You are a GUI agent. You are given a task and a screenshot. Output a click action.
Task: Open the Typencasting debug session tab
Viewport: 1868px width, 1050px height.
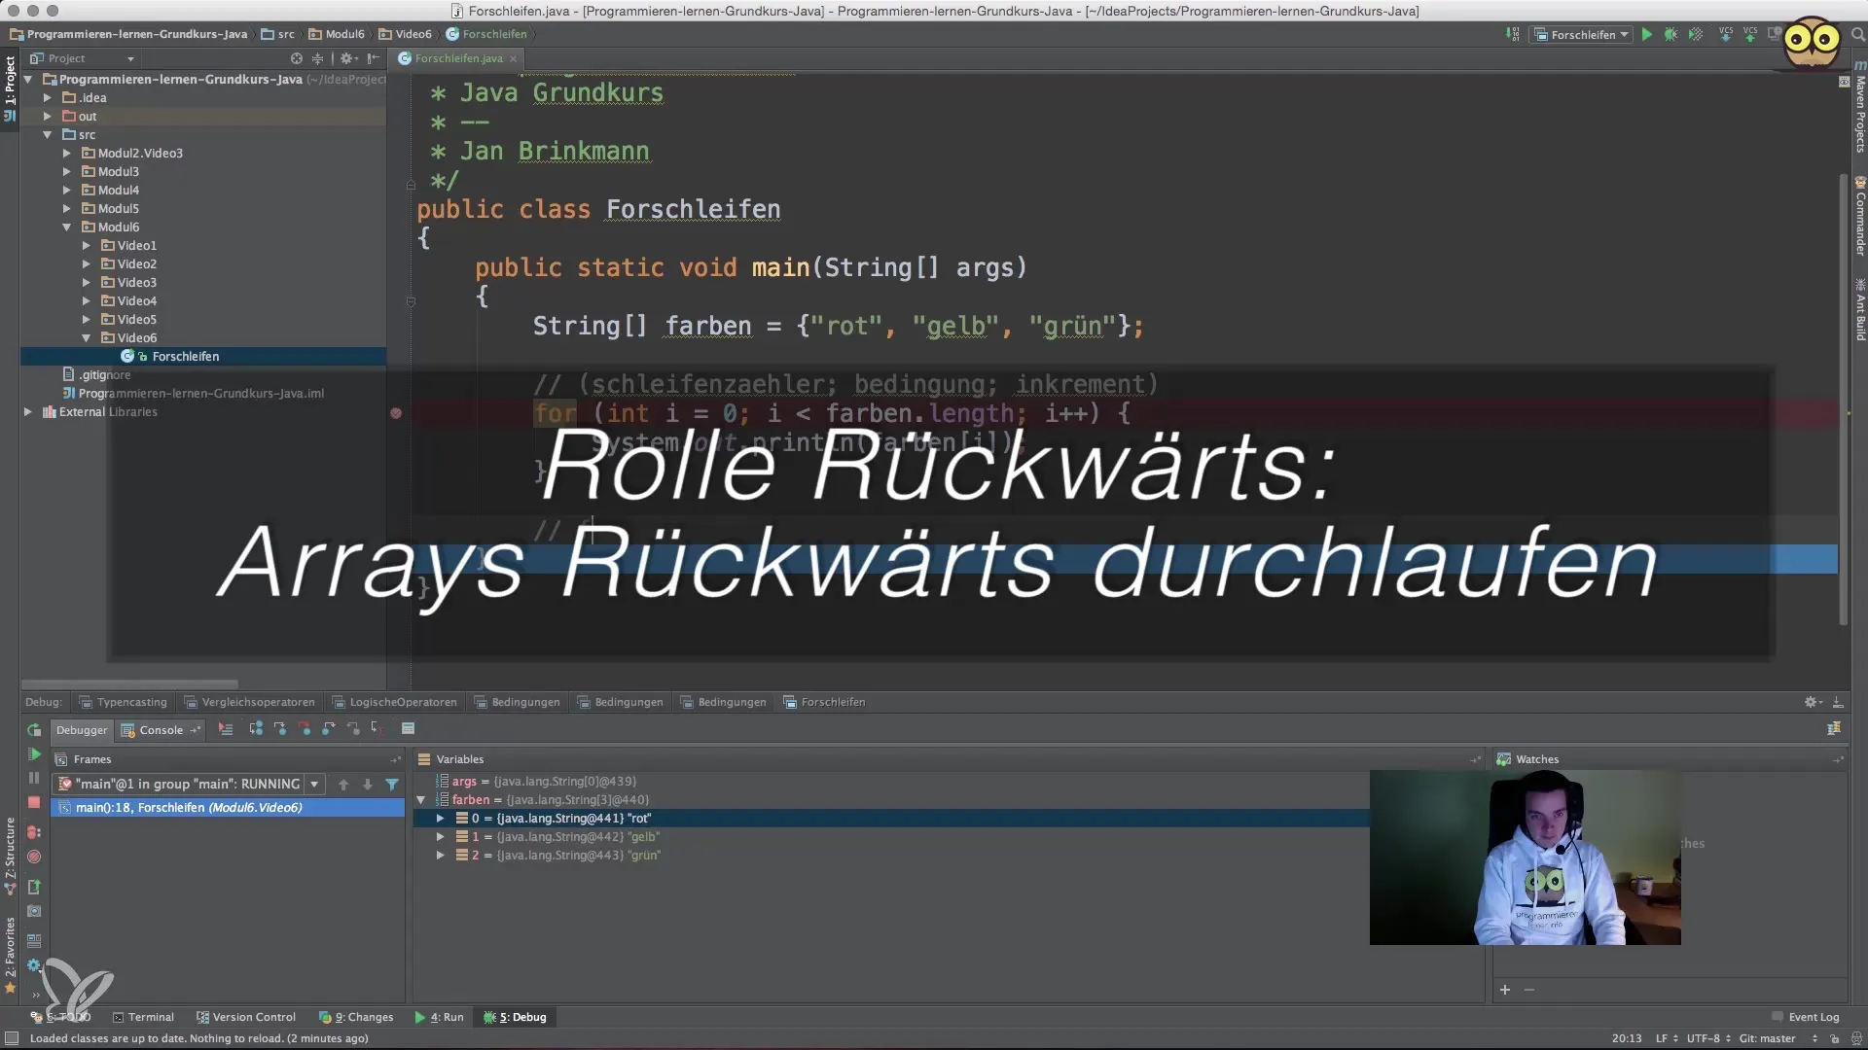click(123, 702)
